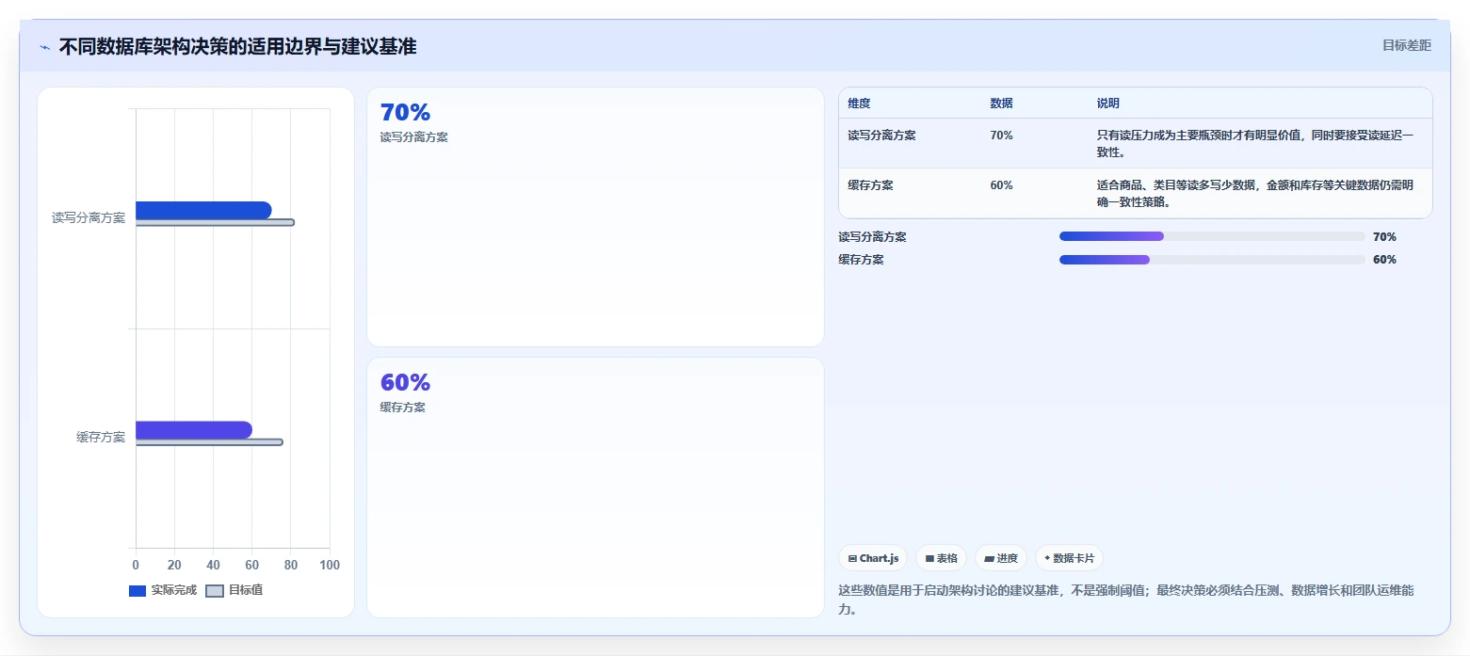Toggle the 目标值 legend item
Viewport: 1470px width, 656px height.
[234, 590]
